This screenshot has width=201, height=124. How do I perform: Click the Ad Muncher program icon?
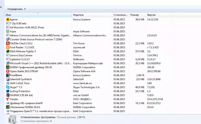click(8, 27)
